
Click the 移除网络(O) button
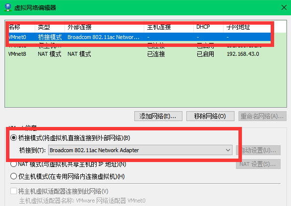pyautogui.click(x=210, y=116)
